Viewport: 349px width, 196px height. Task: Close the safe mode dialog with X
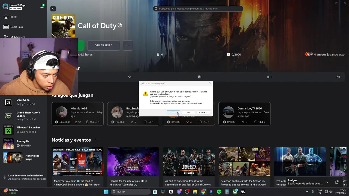pos(210,83)
